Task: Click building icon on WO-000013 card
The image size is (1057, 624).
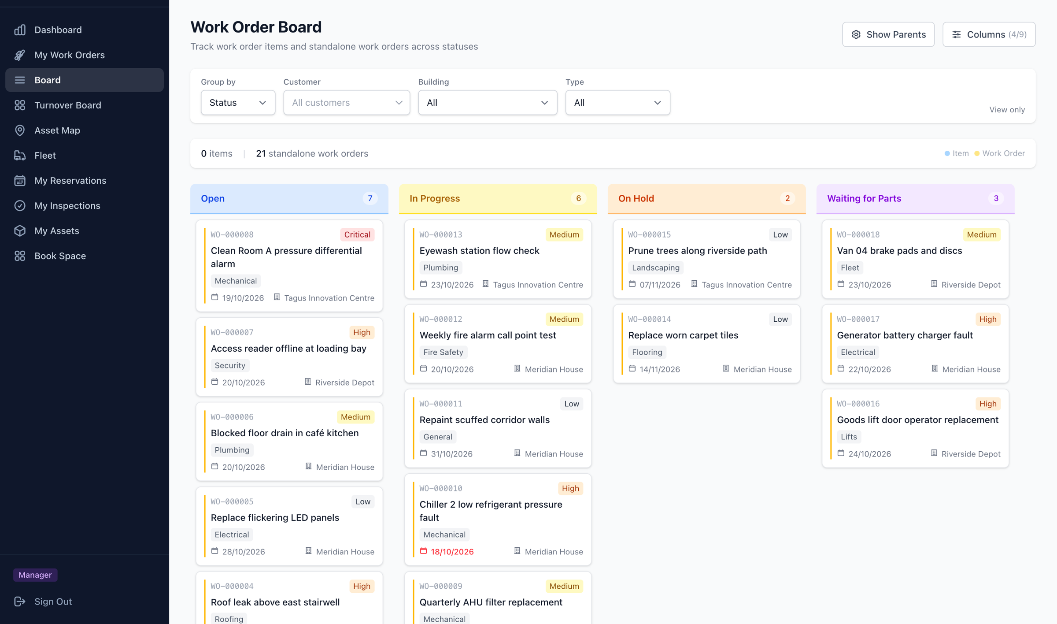Action: [486, 284]
